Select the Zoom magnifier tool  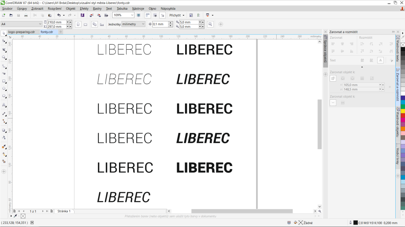click(4, 57)
